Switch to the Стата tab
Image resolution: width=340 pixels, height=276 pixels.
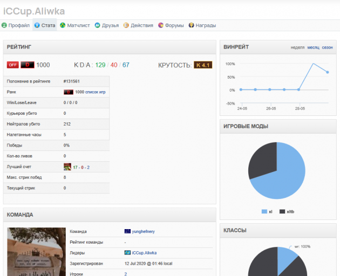(x=45, y=25)
